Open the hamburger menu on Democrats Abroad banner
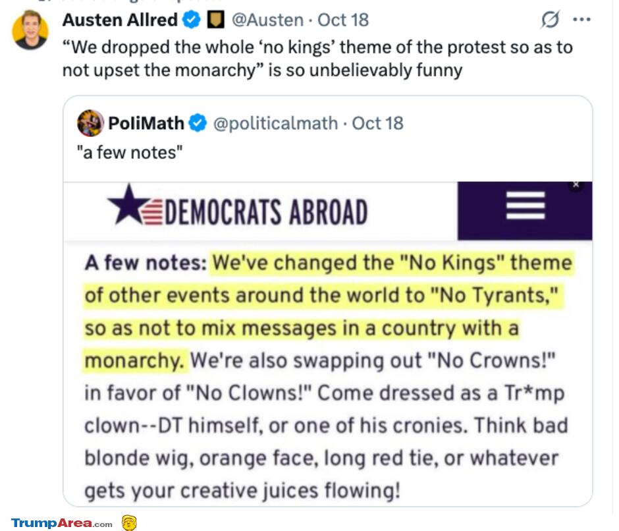This screenshot has height=531, width=619. click(x=525, y=206)
